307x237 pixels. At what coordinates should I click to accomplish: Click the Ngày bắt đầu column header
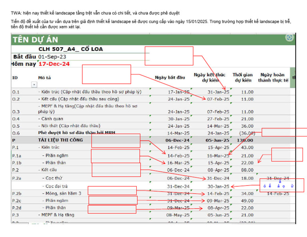coord(170,77)
